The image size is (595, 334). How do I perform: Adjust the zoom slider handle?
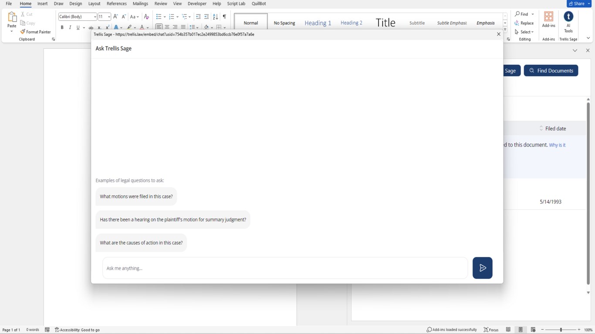[561, 330]
